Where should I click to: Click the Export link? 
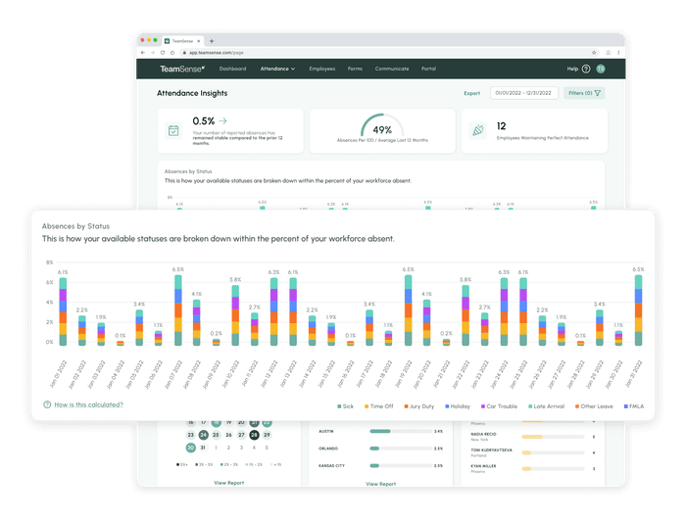pyautogui.click(x=471, y=93)
